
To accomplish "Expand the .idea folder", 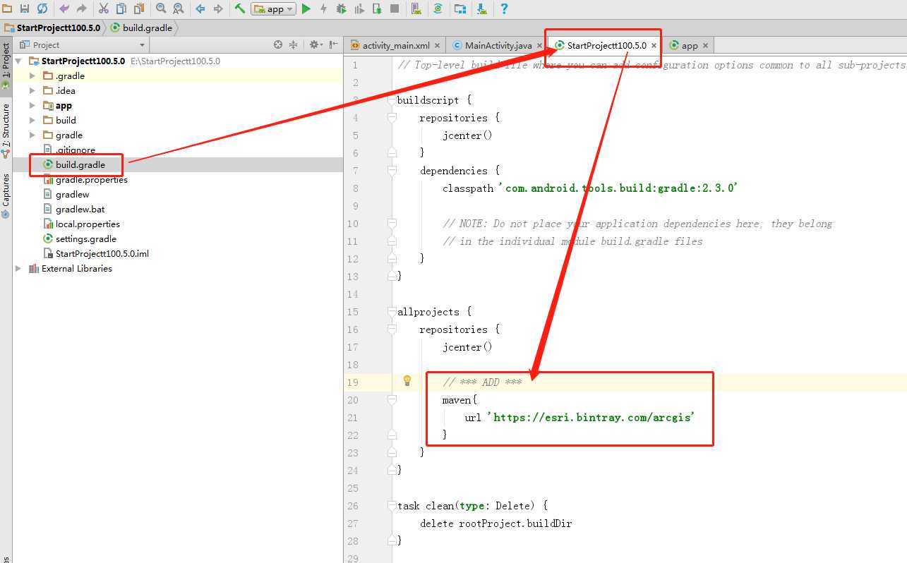I will click(x=32, y=90).
